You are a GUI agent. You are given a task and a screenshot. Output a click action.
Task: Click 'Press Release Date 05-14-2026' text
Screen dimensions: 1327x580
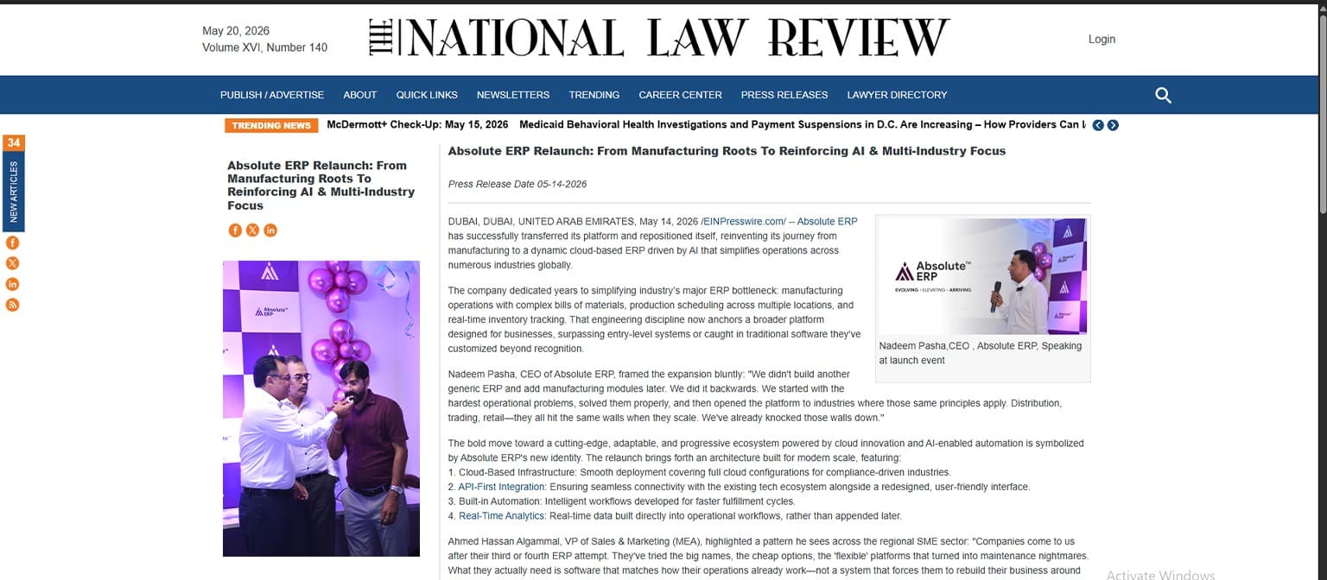pos(517,184)
